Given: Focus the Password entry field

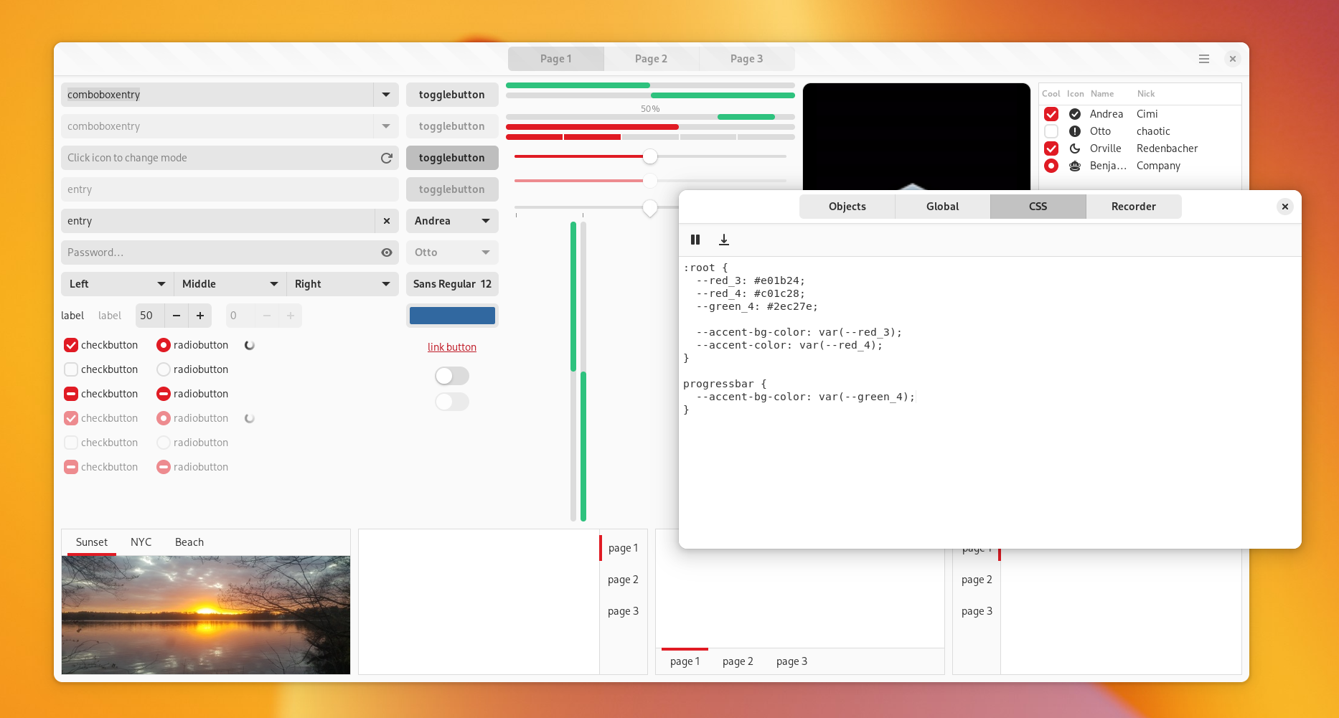Looking at the screenshot, I should (230, 252).
